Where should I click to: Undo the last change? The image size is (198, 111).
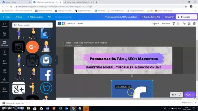pyautogui.click(x=49, y=17)
